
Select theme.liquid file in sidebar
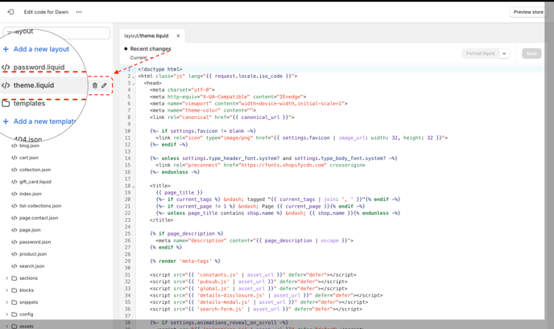pos(34,85)
